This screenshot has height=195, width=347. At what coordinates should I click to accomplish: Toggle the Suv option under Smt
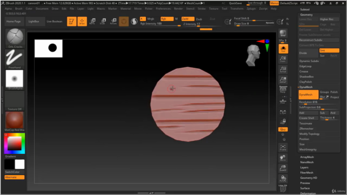pyautogui.click(x=322, y=56)
